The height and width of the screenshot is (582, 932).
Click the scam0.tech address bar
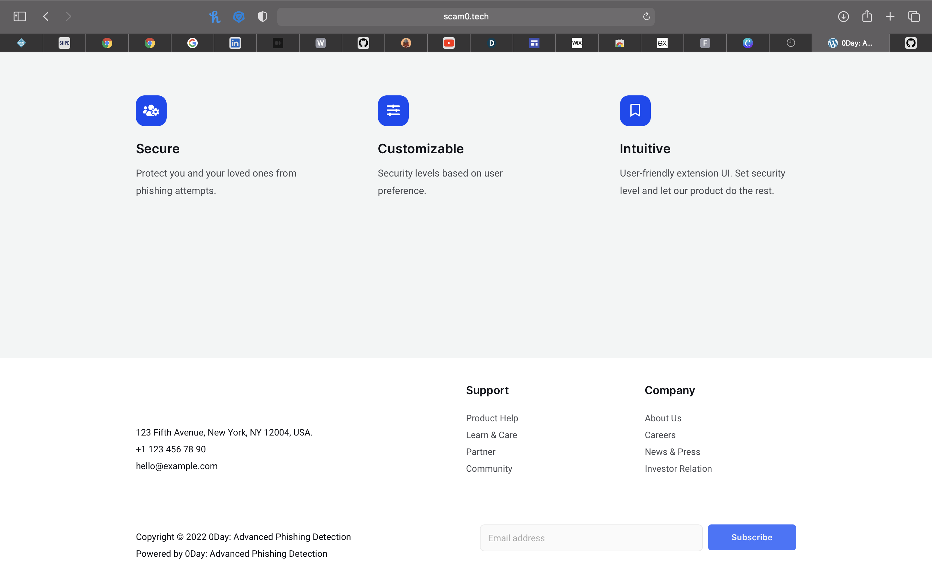click(x=466, y=16)
